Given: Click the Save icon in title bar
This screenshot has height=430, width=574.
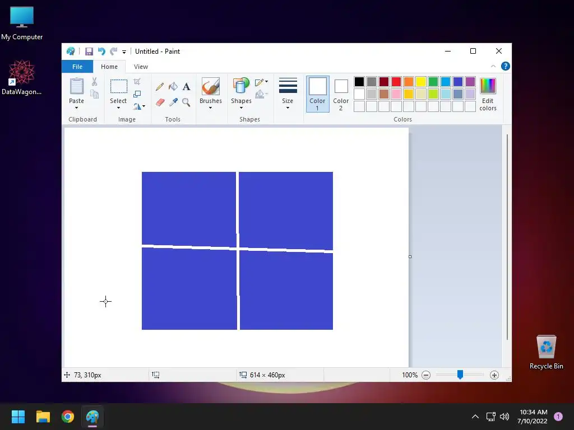Looking at the screenshot, I should (x=89, y=52).
